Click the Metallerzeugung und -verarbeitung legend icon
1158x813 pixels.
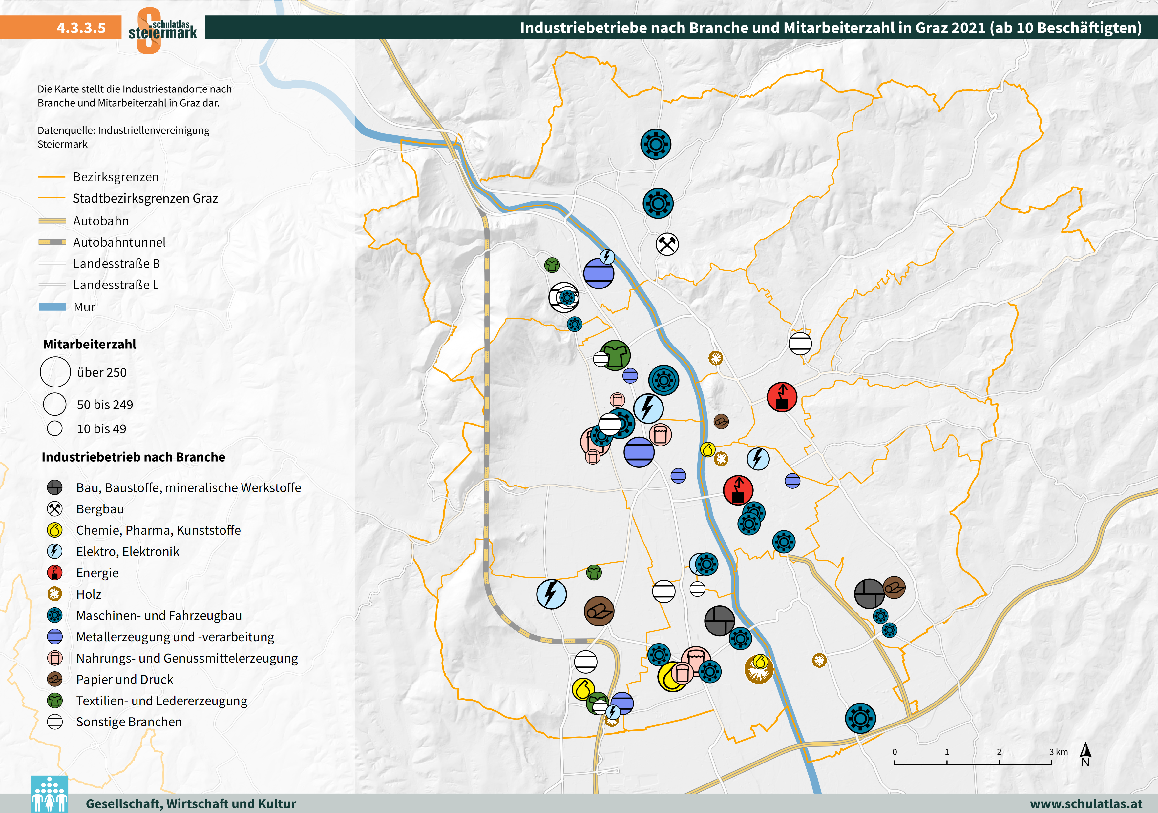(54, 637)
